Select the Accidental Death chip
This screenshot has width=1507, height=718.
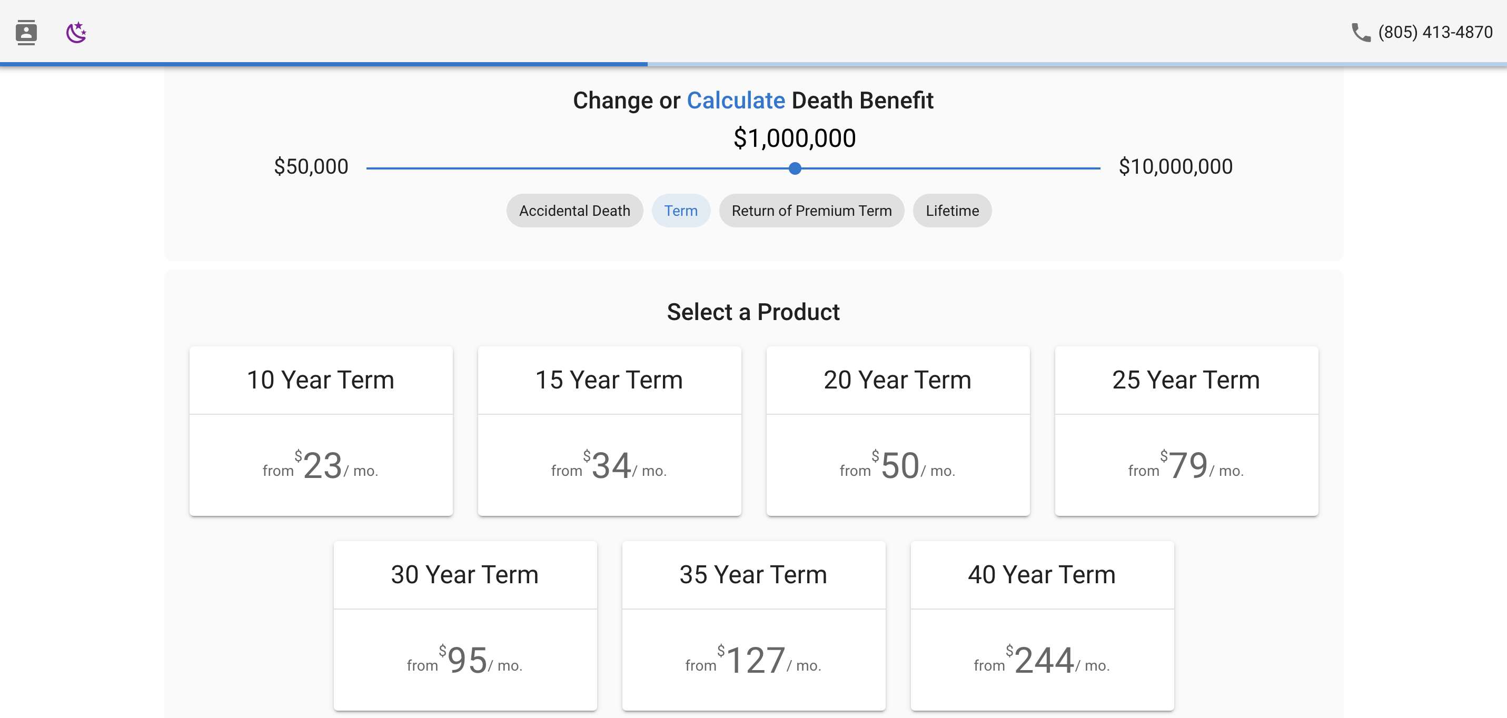(x=574, y=211)
